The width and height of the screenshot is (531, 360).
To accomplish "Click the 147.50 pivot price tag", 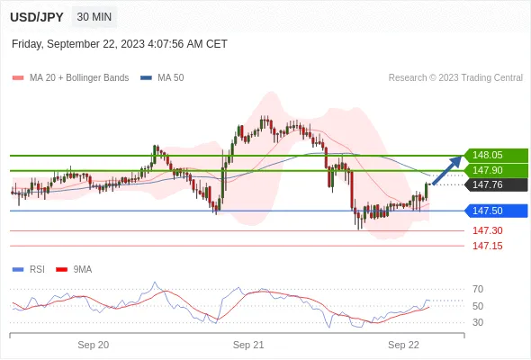I will pos(496,211).
